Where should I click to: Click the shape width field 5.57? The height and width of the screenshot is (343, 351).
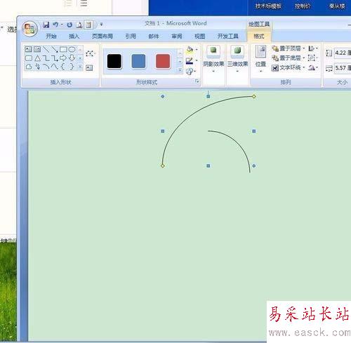(x=343, y=68)
